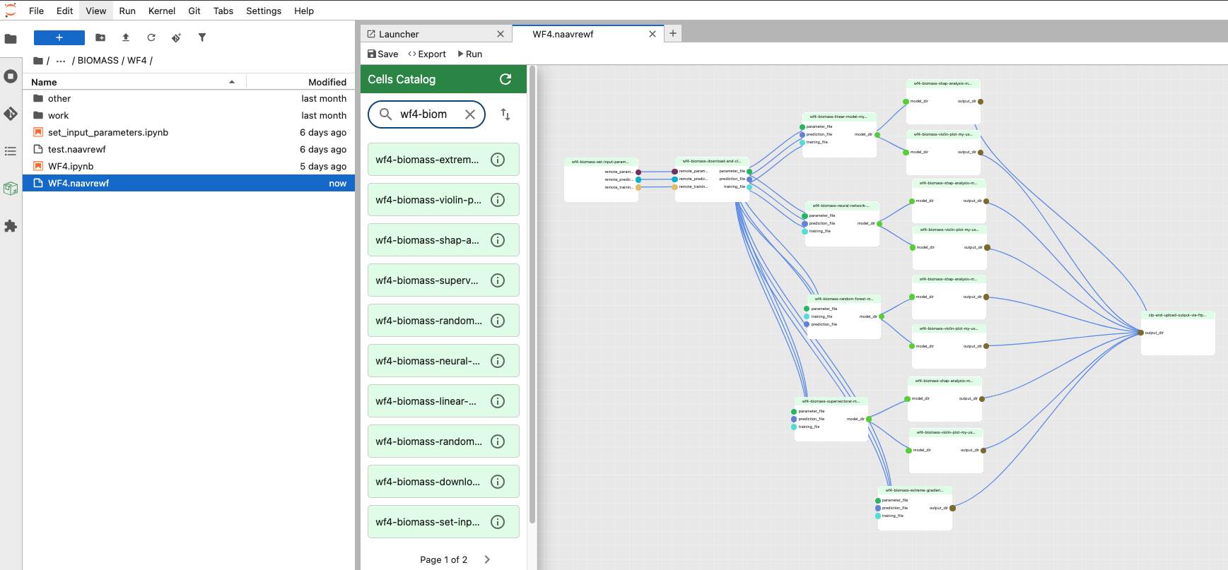Run the workflow with Run button

pos(470,54)
